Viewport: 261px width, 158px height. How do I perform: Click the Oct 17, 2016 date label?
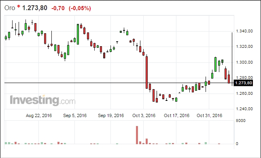pyautogui.click(x=176, y=115)
